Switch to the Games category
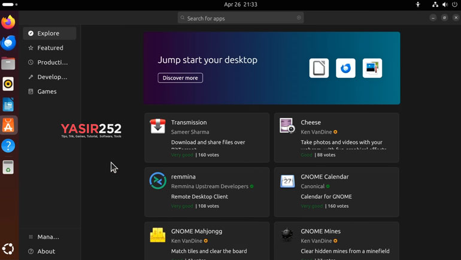 click(x=49, y=92)
